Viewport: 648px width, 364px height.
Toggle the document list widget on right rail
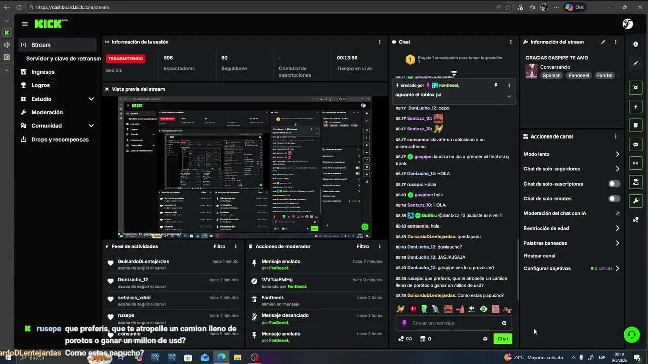pyautogui.click(x=636, y=125)
